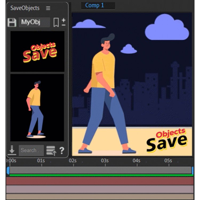This screenshot has width=200, height=200.
Task: Open the SaveObjects panel hamburger menu
Action: pyautogui.click(x=48, y=8)
